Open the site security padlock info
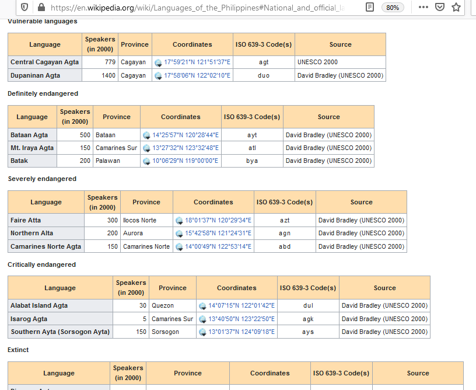Image resolution: width=476 pixels, height=390 pixels. point(41,7)
